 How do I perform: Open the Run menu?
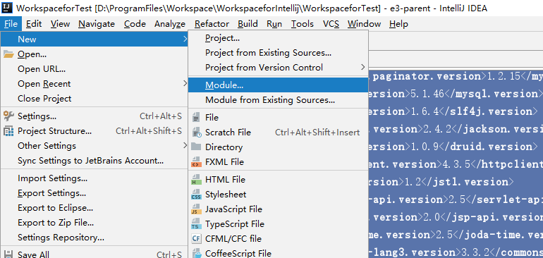274,24
